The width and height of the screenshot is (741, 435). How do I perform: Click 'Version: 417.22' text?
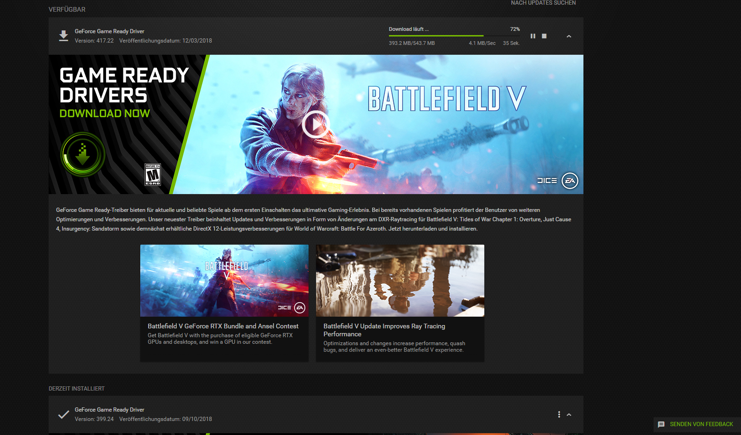(x=94, y=41)
